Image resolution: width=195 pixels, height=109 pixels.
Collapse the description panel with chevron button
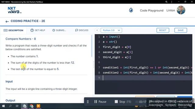97,30
